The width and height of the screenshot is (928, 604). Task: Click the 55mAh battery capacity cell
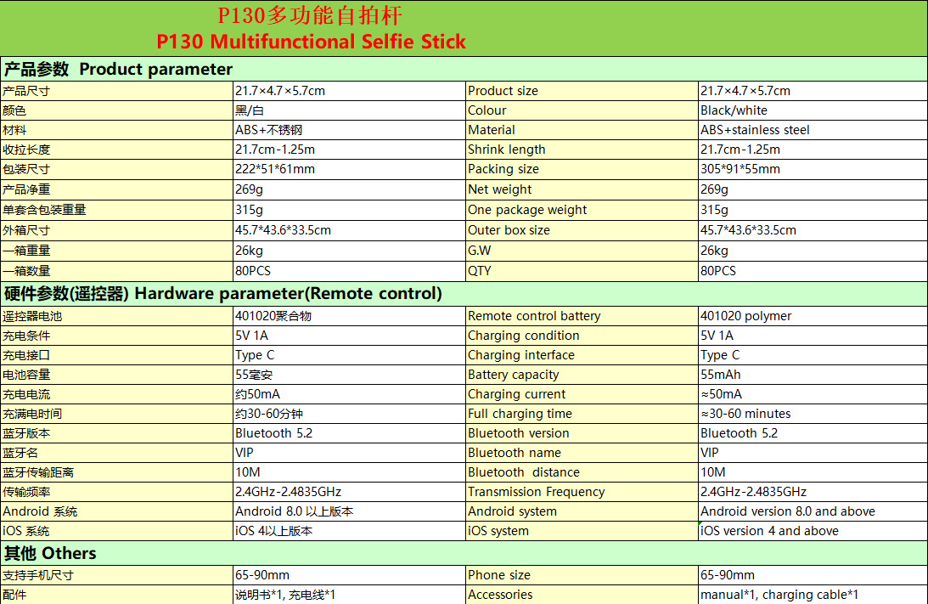point(813,375)
